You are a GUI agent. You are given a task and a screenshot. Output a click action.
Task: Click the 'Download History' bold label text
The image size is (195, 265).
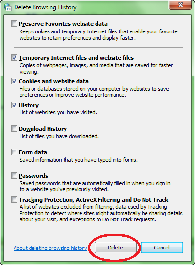pyautogui.click(x=43, y=129)
